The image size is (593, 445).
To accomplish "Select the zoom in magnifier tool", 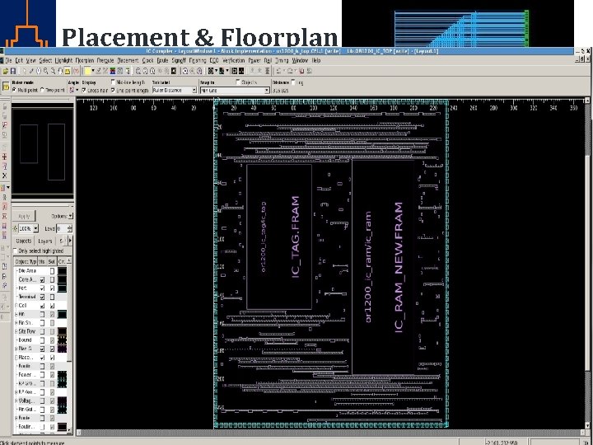I will (46, 71).
